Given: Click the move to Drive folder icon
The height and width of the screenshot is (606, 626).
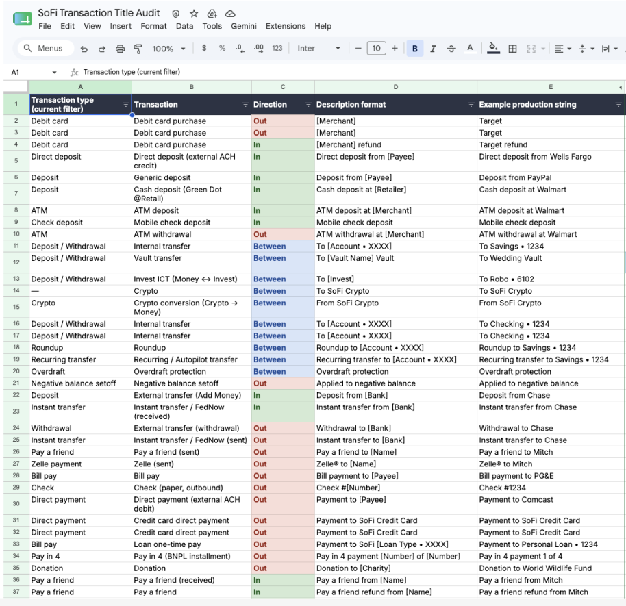Looking at the screenshot, I should pos(212,14).
